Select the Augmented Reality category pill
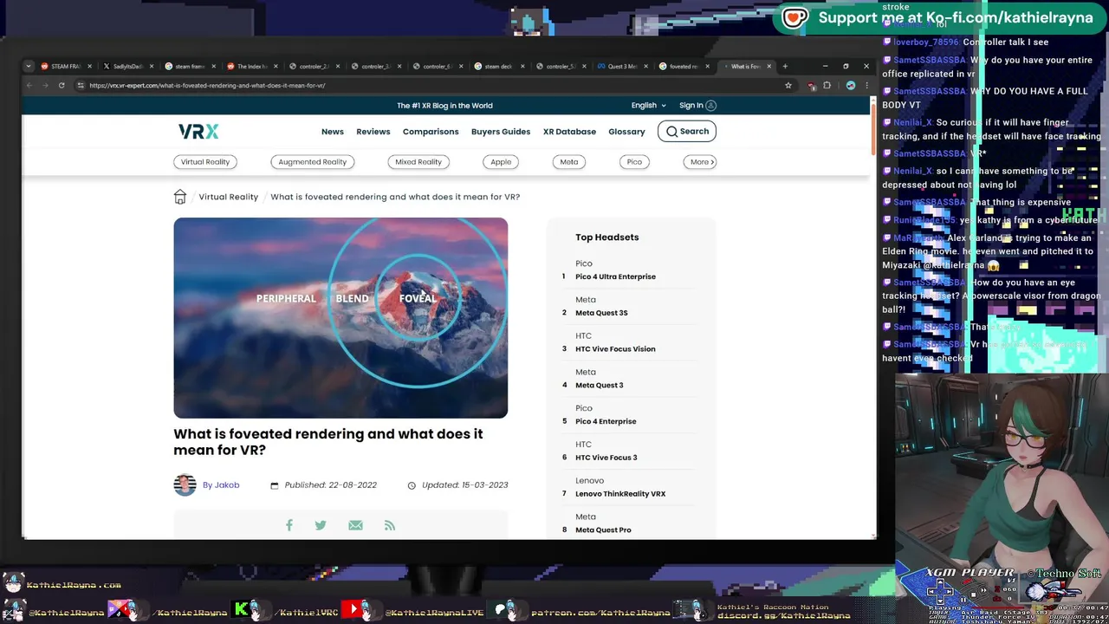This screenshot has width=1109, height=624. 313,162
